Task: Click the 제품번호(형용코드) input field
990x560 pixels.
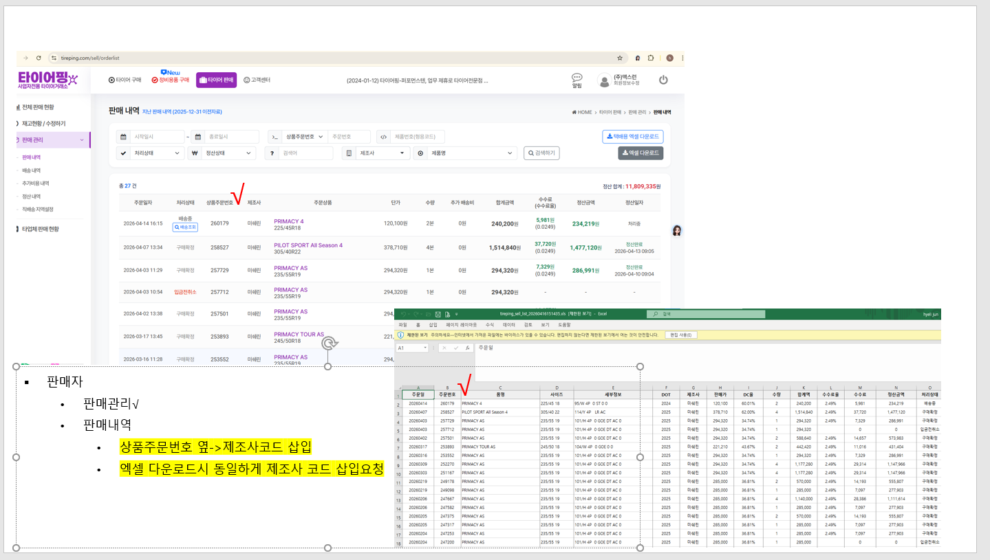Action: pos(418,137)
